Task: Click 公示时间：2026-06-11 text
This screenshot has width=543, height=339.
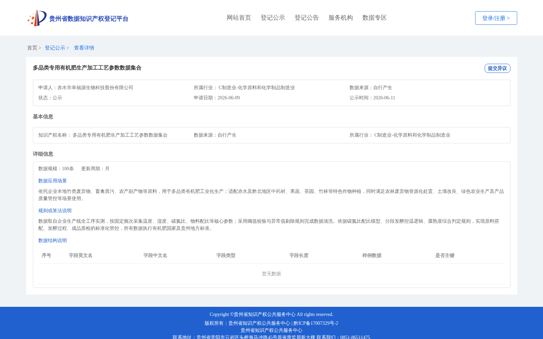Action: [x=372, y=98]
